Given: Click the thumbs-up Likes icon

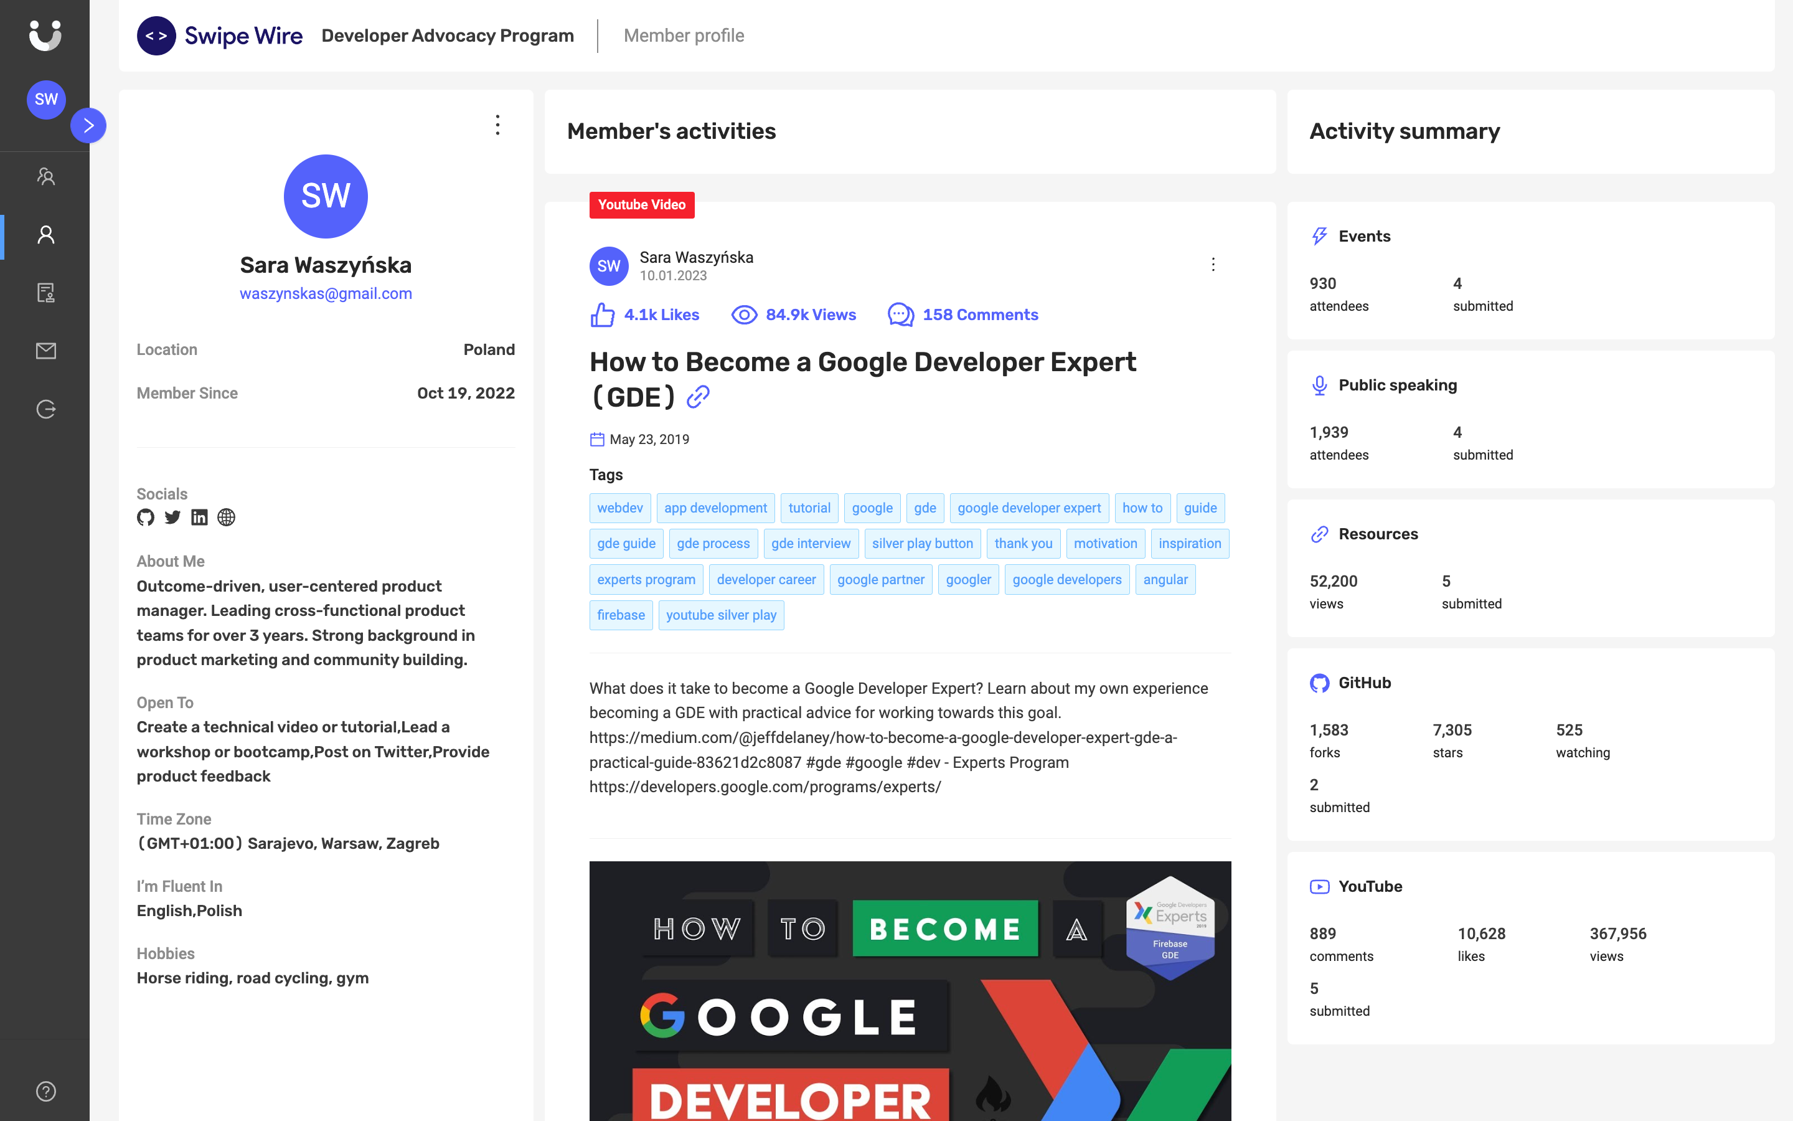Looking at the screenshot, I should point(603,315).
